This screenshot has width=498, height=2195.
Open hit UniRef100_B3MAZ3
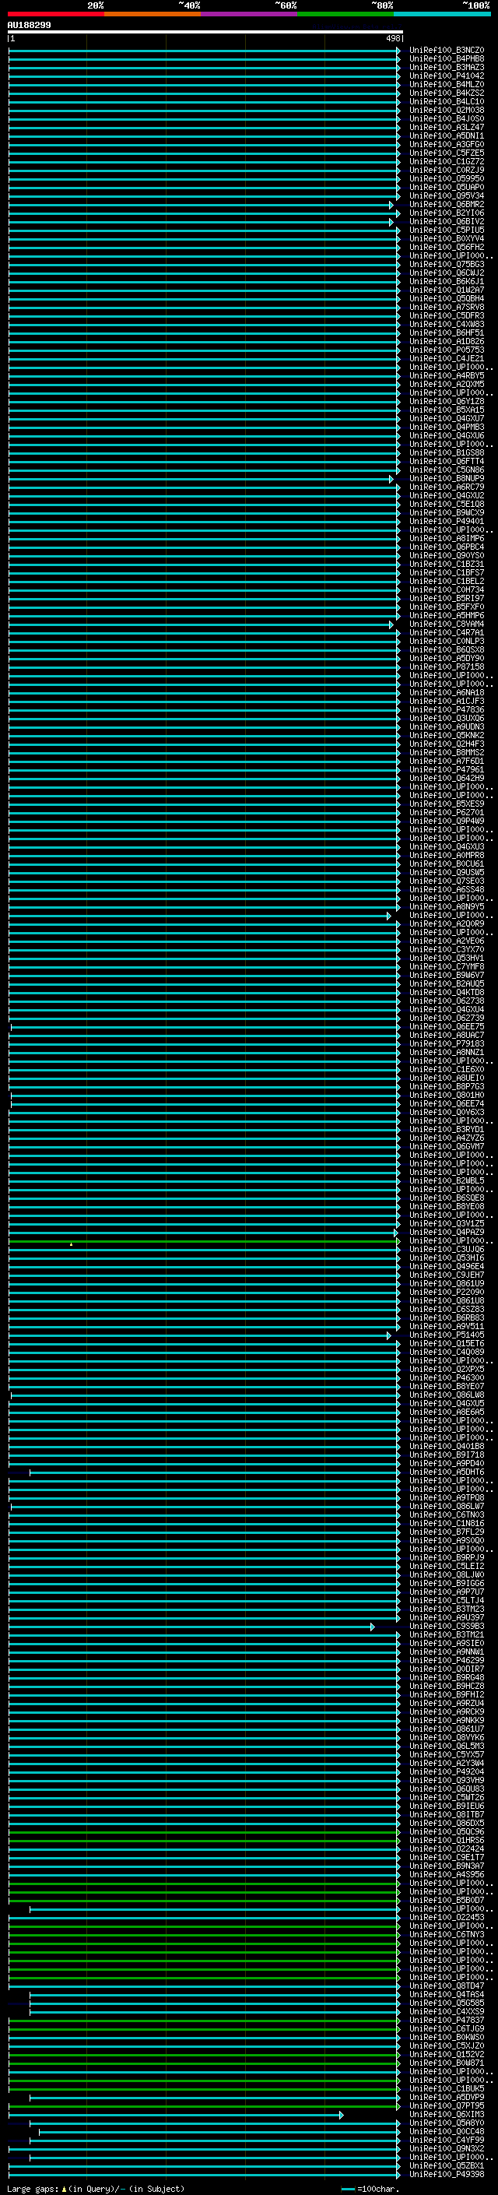[x=446, y=67]
